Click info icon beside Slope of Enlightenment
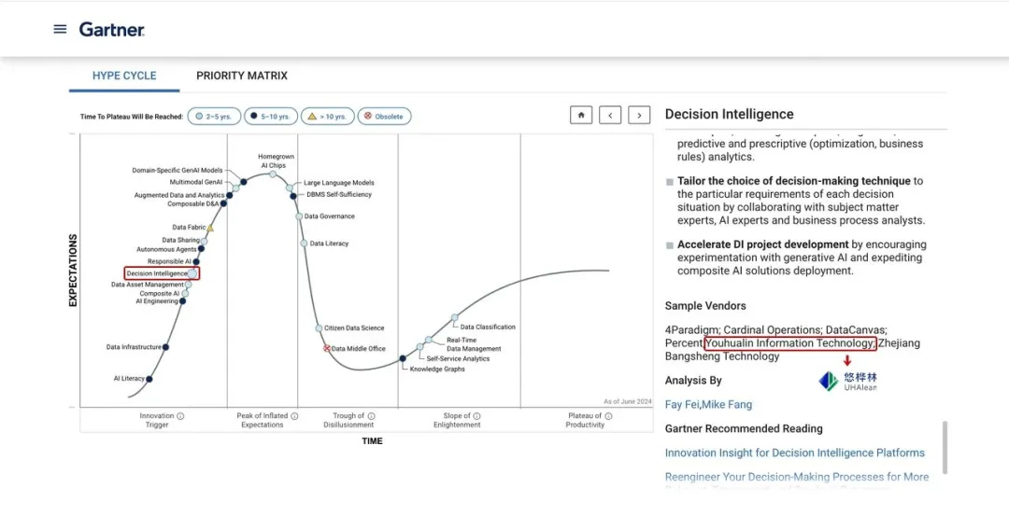This screenshot has width=1009, height=530. click(x=476, y=416)
